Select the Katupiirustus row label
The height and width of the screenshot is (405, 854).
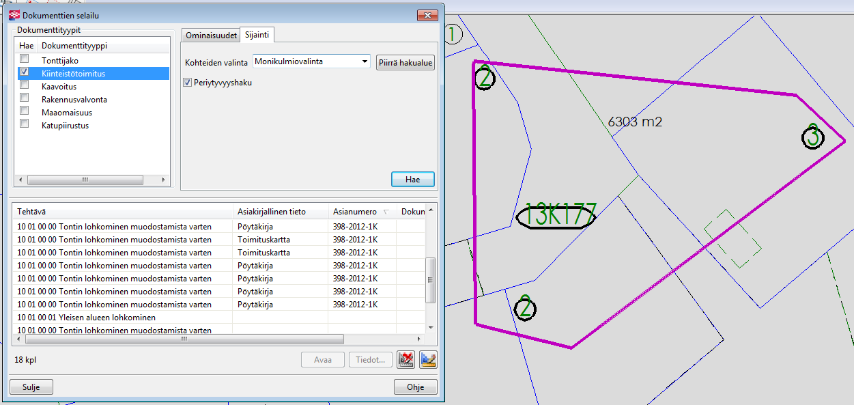point(65,125)
